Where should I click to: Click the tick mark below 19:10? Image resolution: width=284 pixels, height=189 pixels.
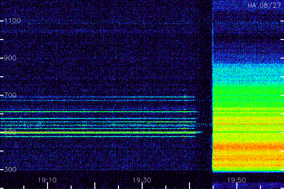[47, 186]
